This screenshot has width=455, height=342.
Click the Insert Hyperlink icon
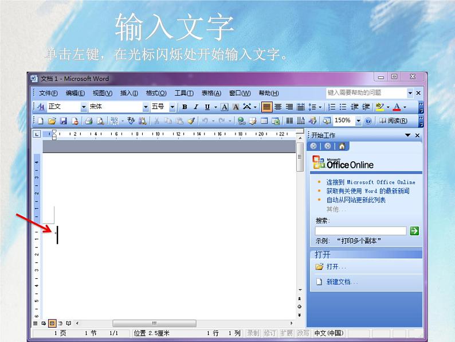241,121
